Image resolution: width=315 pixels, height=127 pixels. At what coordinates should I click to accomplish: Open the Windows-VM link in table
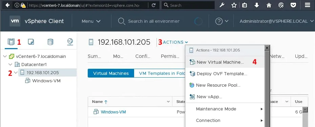coord(113,112)
